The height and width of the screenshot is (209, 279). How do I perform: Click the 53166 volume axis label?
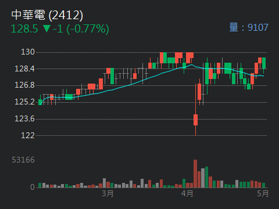tap(23, 160)
